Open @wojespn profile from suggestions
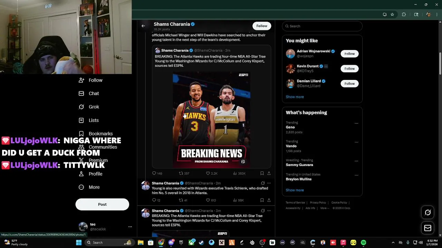 (305, 56)
